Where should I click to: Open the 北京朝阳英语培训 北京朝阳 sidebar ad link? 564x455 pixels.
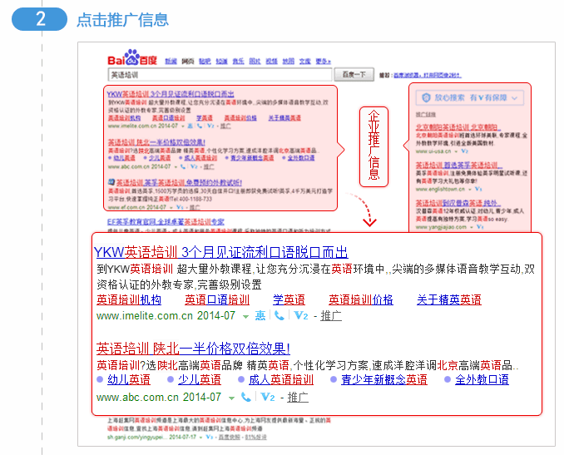(458, 127)
